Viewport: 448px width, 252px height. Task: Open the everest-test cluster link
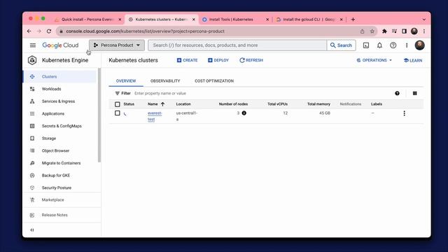pyautogui.click(x=155, y=116)
